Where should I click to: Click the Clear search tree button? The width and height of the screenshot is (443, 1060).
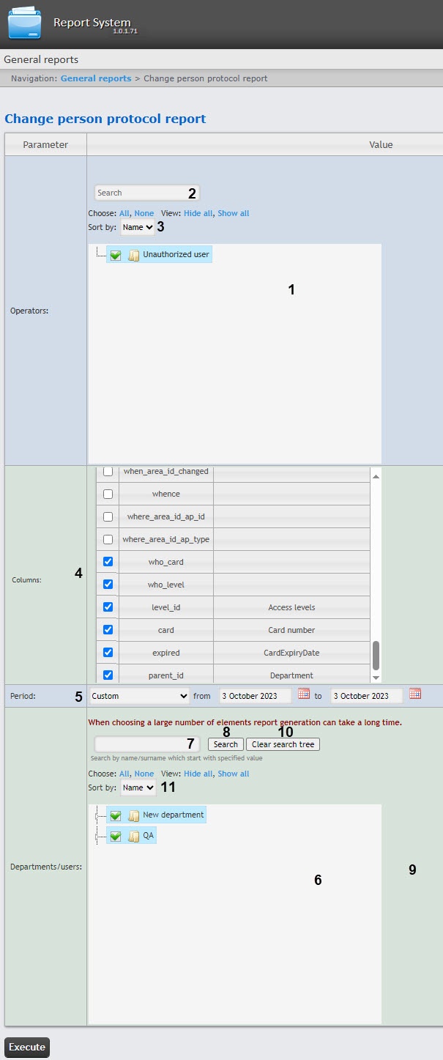pyautogui.click(x=283, y=744)
